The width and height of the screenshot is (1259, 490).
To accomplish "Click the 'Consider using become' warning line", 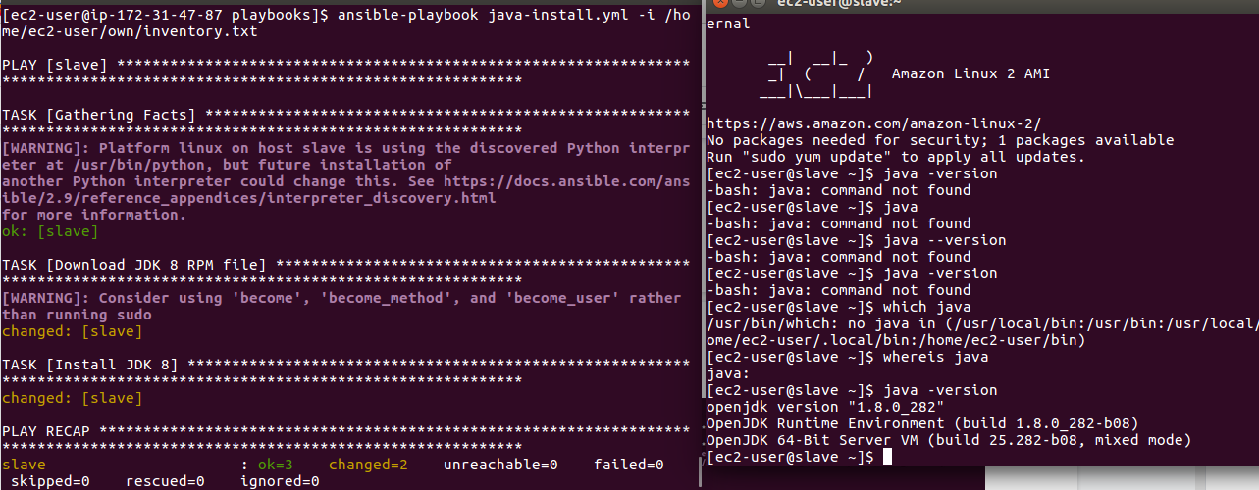I will coord(341,298).
